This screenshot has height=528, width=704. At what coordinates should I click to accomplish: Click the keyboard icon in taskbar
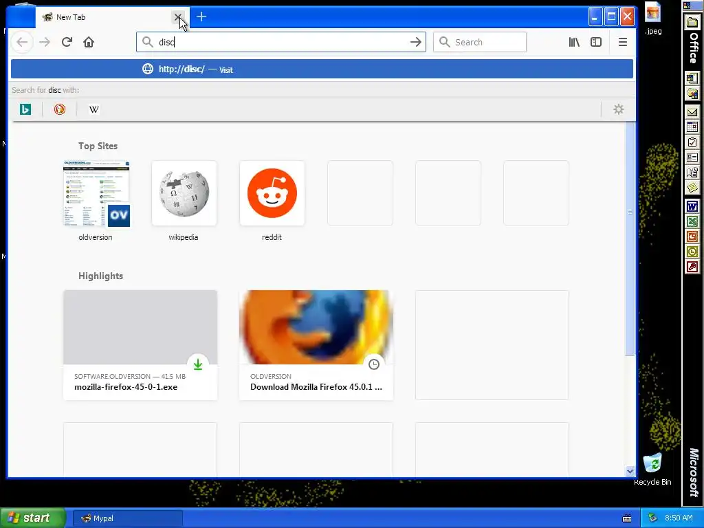tap(627, 518)
